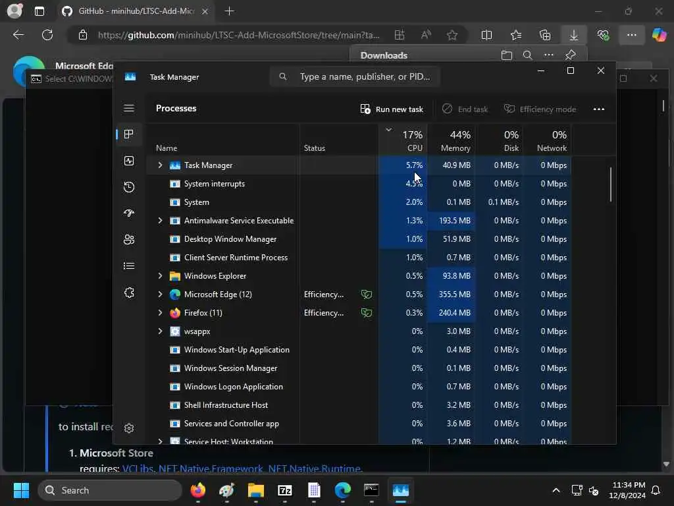Click the End task button
Viewport: 674px width, 506px height.
[465, 109]
